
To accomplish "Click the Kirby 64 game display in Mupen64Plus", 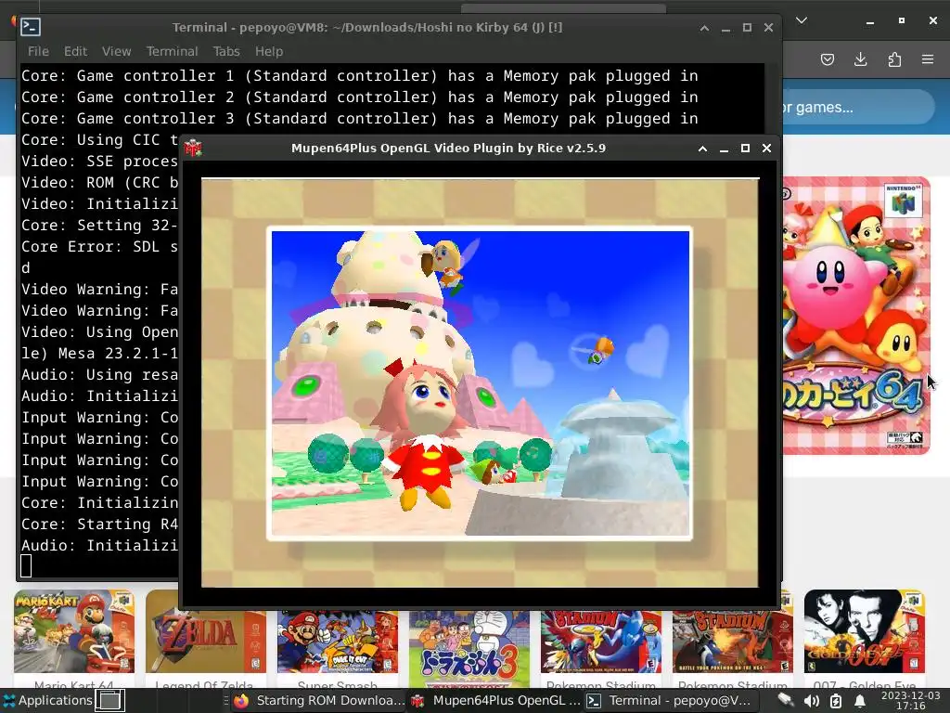I will pyautogui.click(x=480, y=383).
